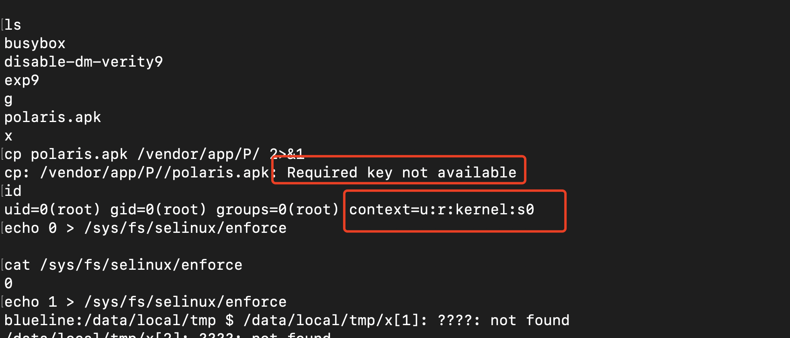Click the blueline:/data/local/tmp $ prompt
Image resolution: width=790 pixels, height=338 pixels.
tap(119, 320)
